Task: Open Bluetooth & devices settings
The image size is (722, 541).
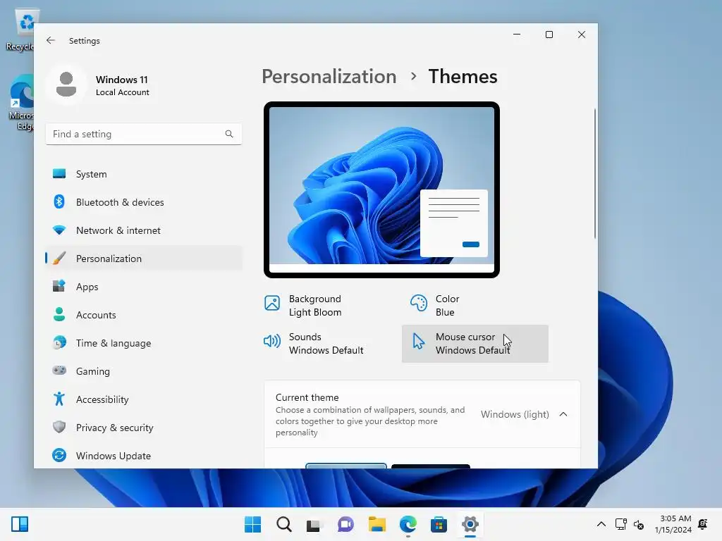Action: click(x=144, y=202)
